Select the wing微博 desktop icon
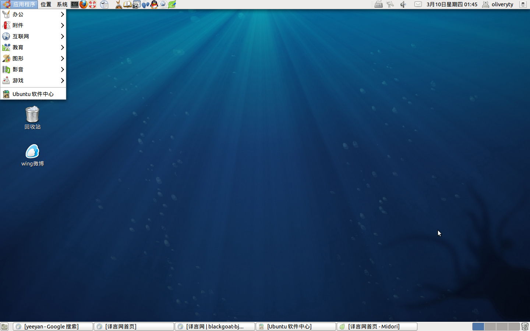 click(32, 155)
